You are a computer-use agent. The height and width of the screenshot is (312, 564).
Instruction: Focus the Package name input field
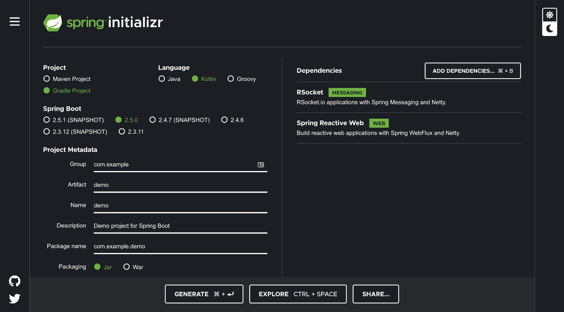tap(180, 246)
